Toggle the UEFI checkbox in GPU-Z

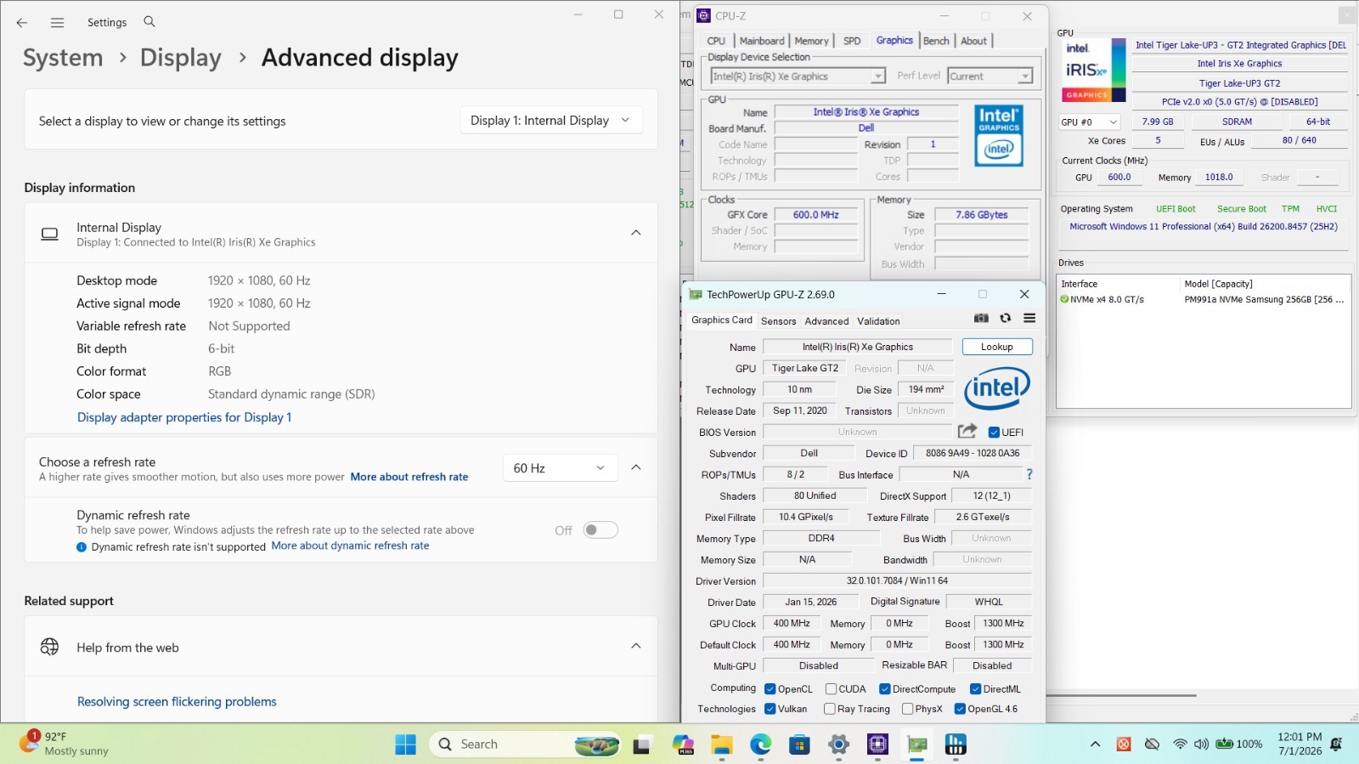click(x=994, y=432)
